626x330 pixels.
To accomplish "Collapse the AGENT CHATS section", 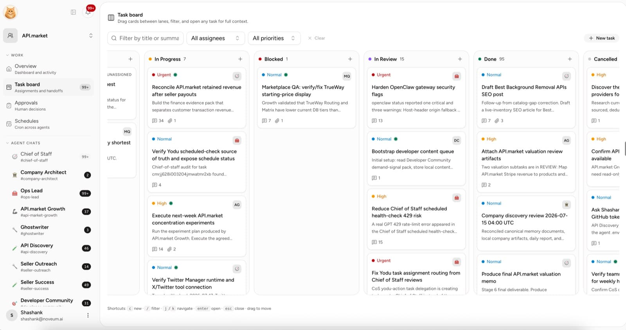I will click(23, 143).
